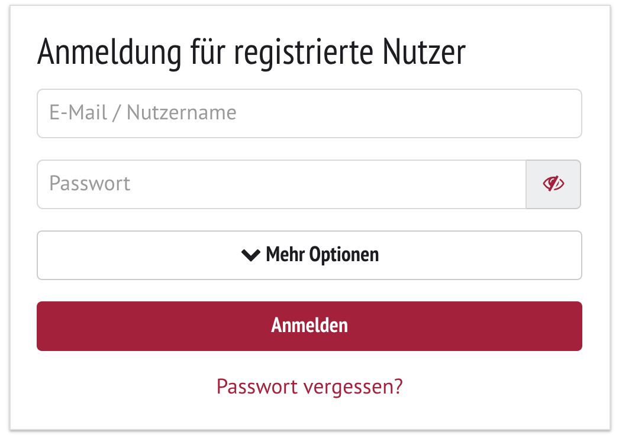Click the crossed-out eye icon
The height and width of the screenshot is (442, 619).
553,184
